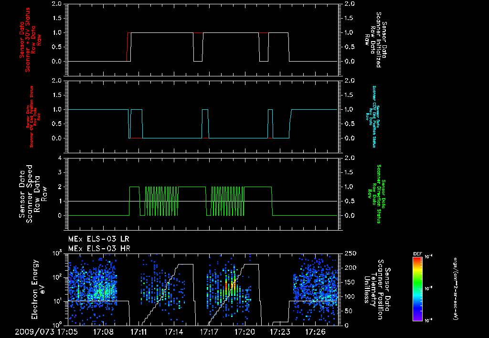Click the 17:14 time axis label
489x338 pixels.
click(174, 332)
